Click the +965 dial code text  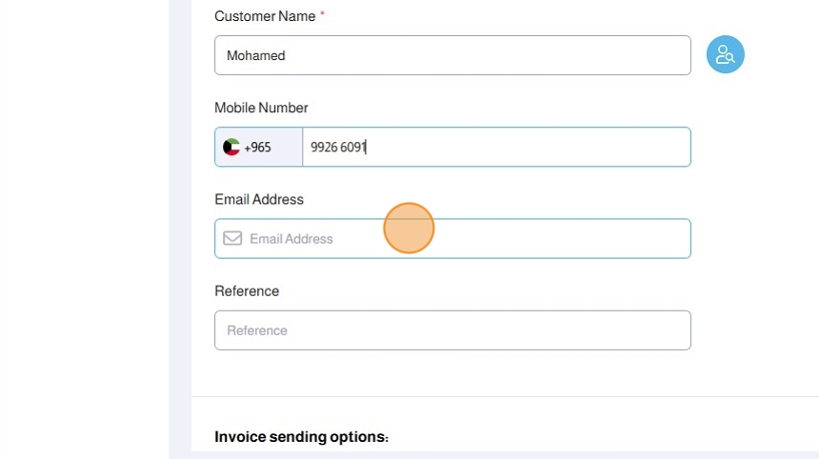(x=257, y=148)
